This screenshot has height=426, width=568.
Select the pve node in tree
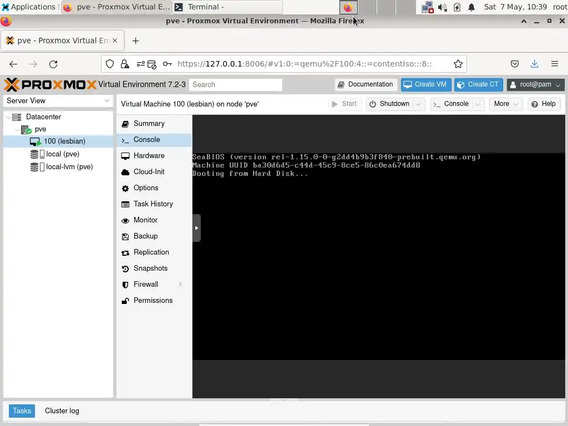coord(40,129)
